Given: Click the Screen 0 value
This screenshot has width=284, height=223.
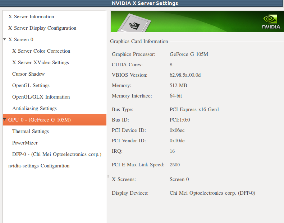Looking at the screenshot, I should pyautogui.click(x=179, y=180).
